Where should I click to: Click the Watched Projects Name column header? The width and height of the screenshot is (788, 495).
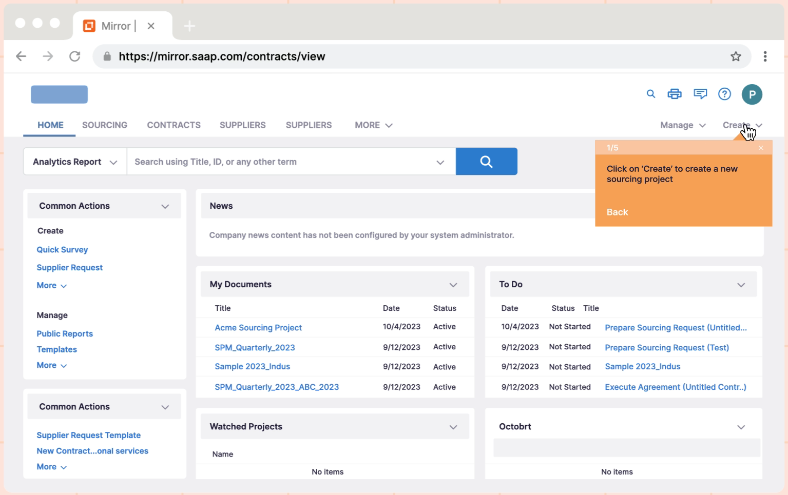click(223, 454)
